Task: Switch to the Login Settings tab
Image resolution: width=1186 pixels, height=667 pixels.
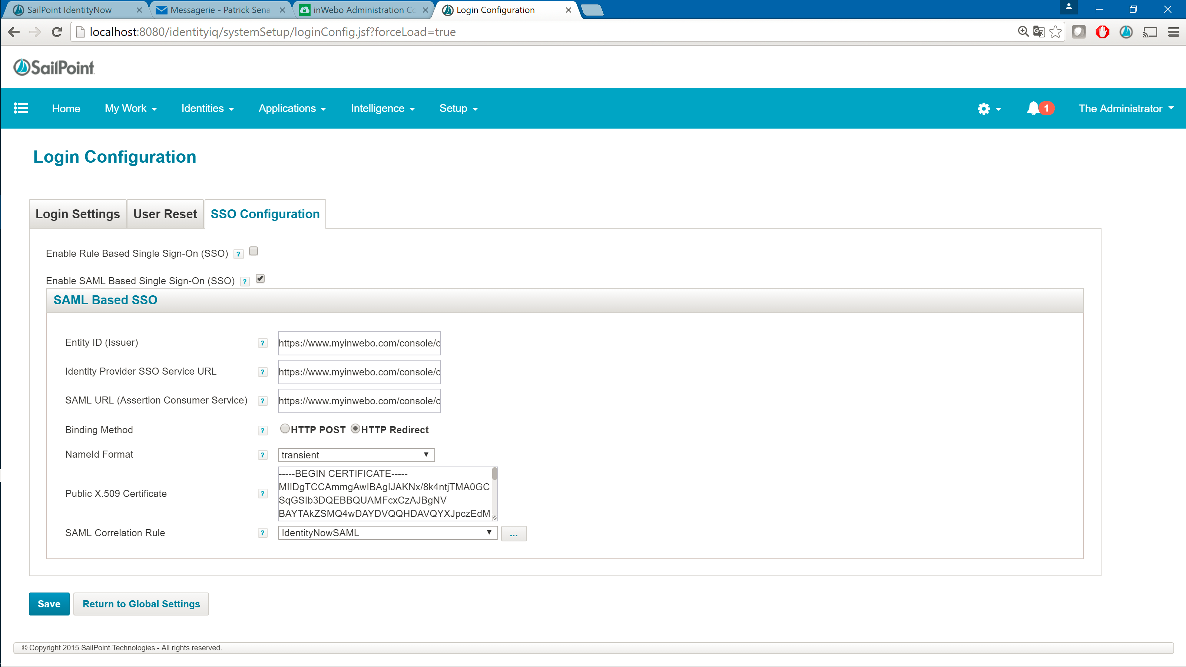Action: 77,214
